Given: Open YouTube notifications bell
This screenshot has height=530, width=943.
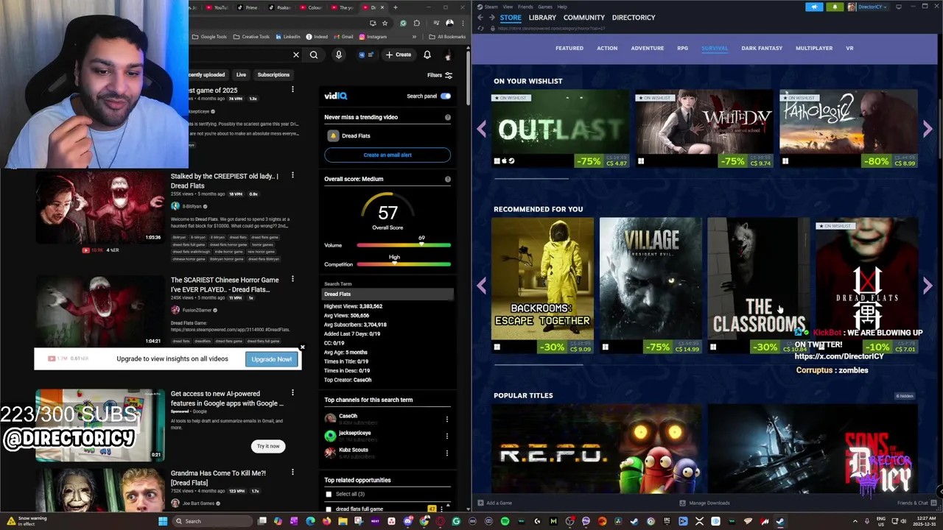Looking at the screenshot, I should (x=427, y=54).
